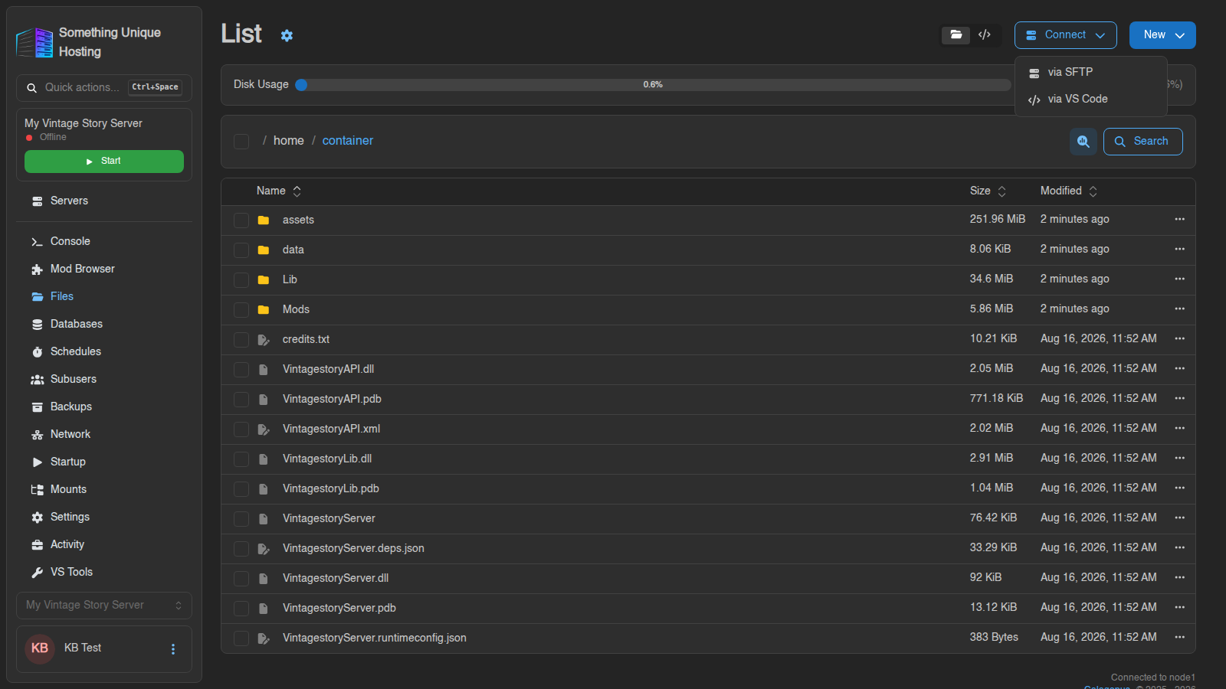Open the Servers list in sidebar
Viewport: 1226px width, 689px height.
(69, 201)
